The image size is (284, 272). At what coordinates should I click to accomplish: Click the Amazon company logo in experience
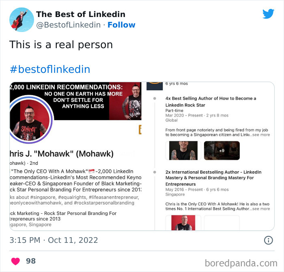pyautogui.click(x=155, y=86)
